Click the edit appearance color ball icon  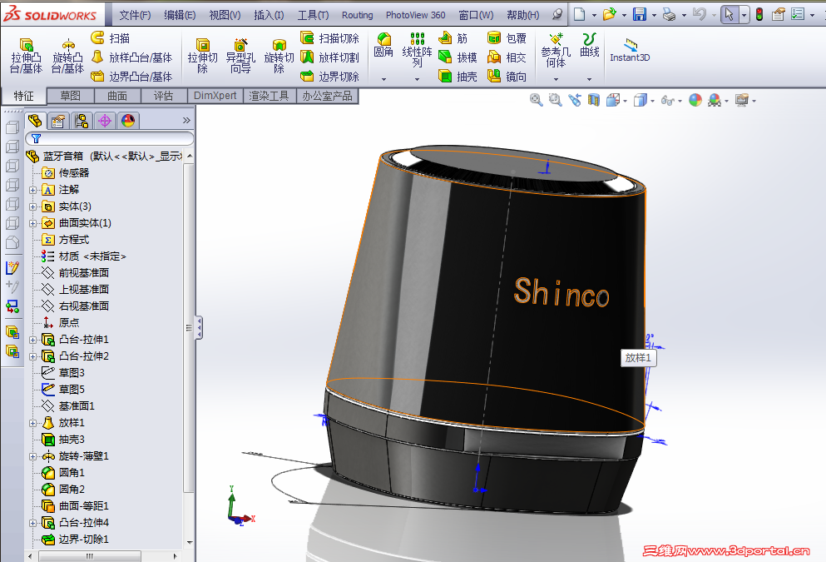(x=695, y=100)
